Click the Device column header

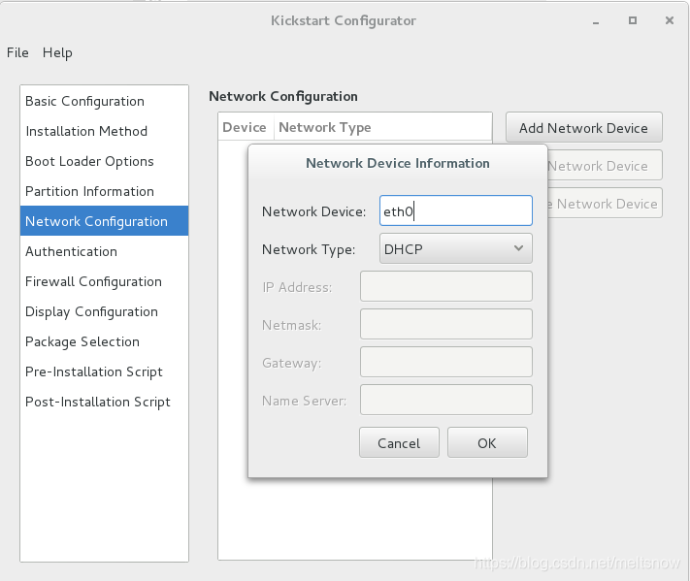coord(246,127)
